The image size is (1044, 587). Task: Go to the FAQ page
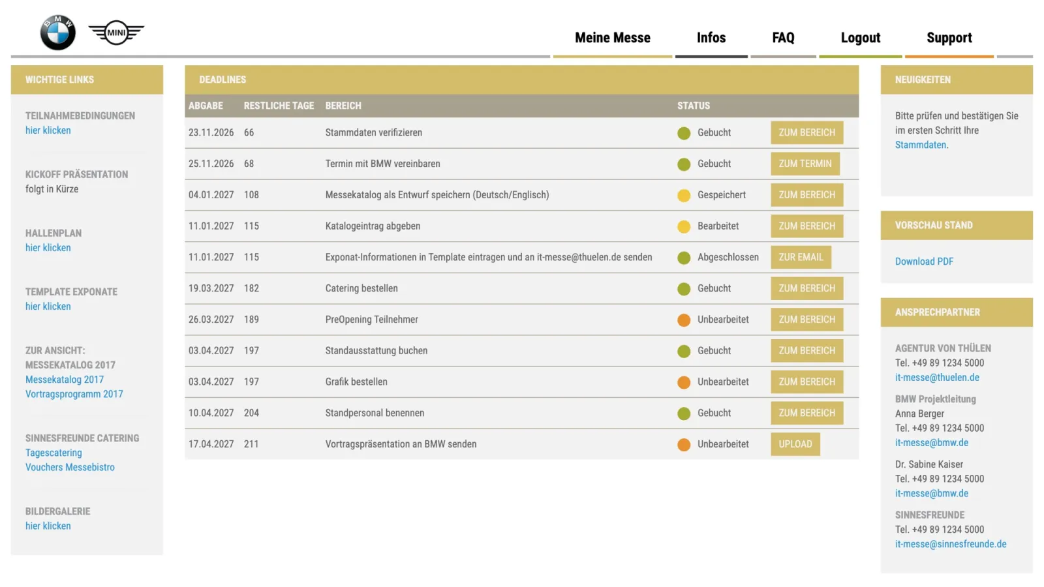pyautogui.click(x=783, y=38)
